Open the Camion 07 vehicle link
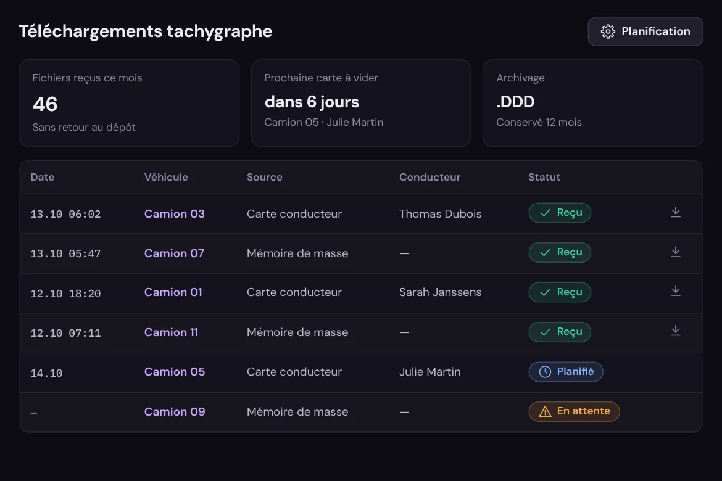This screenshot has width=722, height=481. click(x=174, y=253)
